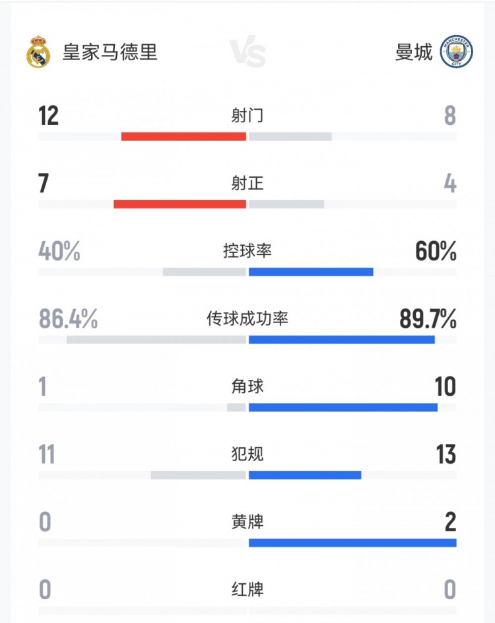Viewport: 495px width, 623px height.
Task: Open the 曼城 team name link
Action: coord(414,52)
